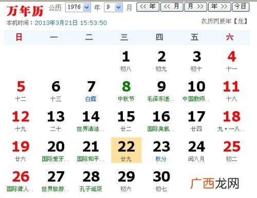Select September 29 初六
The height and width of the screenshot is (198, 257).
pyautogui.click(x=126, y=181)
